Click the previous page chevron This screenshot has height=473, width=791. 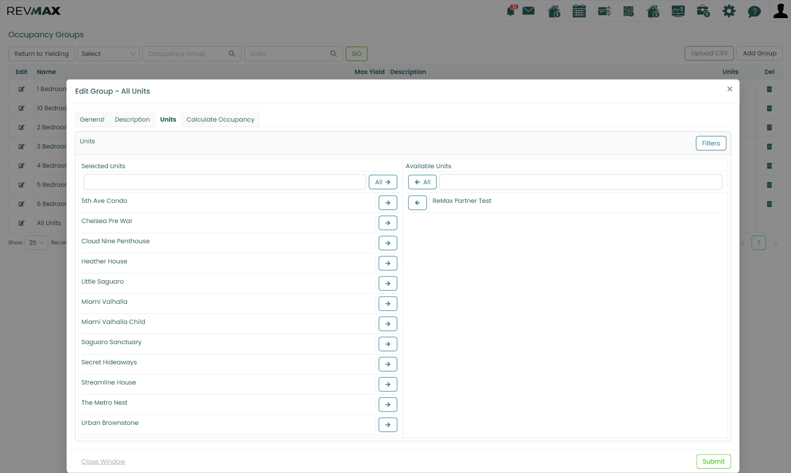point(742,243)
